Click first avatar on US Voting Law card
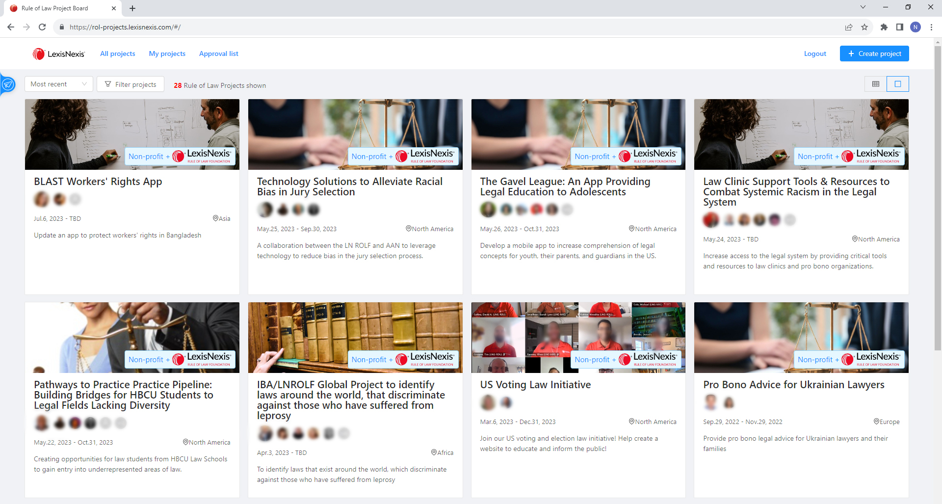Viewport: 942px width, 504px height. click(x=488, y=402)
